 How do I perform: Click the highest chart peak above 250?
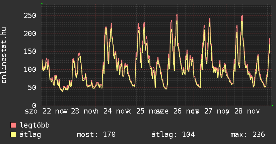coord(177,15)
